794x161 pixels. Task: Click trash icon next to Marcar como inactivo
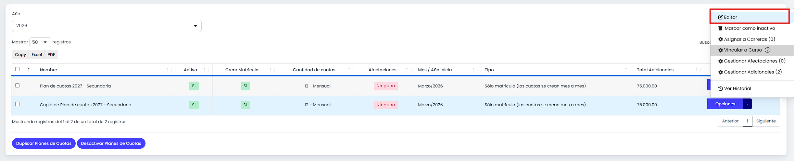pyautogui.click(x=720, y=28)
